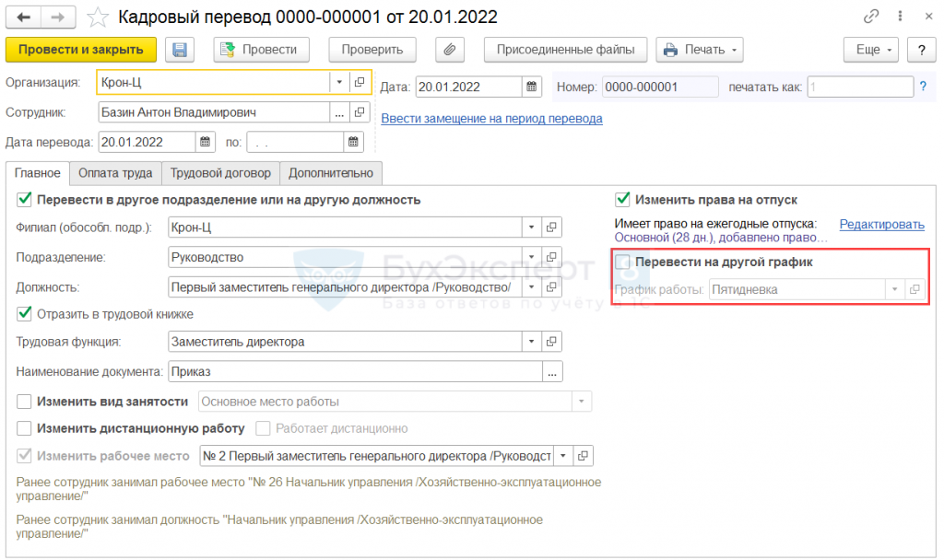The width and height of the screenshot is (944, 560).
Task: Open calendar picker for Дата field
Action: point(531,87)
